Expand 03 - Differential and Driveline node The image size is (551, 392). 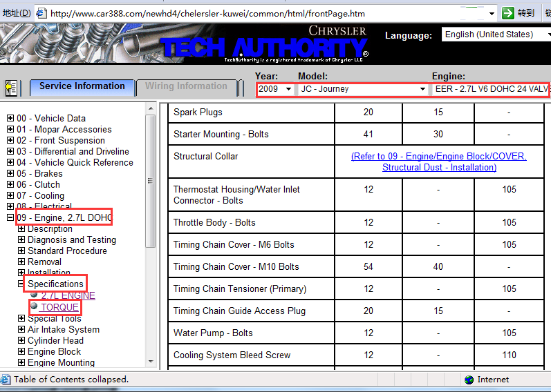[x=10, y=151]
